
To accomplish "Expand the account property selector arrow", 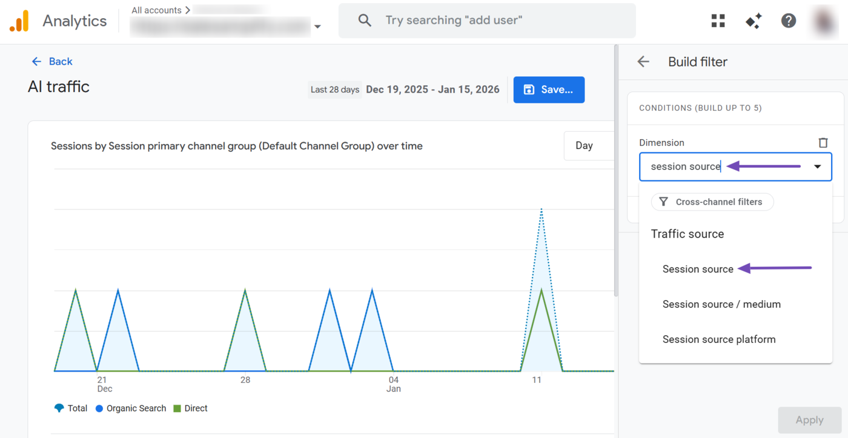I will click(317, 27).
